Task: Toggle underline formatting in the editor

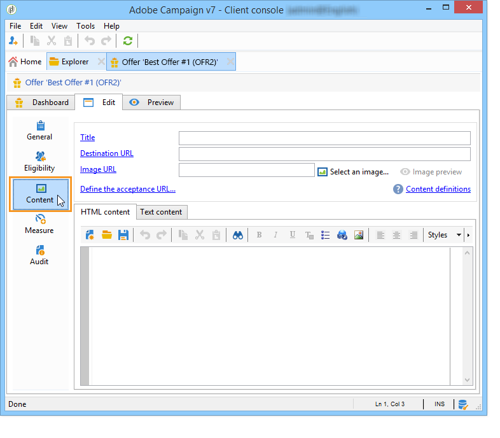Action: coord(292,235)
